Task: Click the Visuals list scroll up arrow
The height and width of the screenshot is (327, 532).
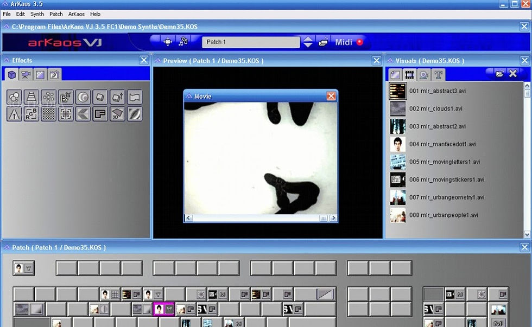Action: pyautogui.click(x=527, y=85)
